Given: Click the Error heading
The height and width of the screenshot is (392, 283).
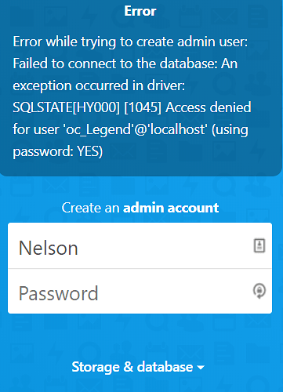Looking at the screenshot, I should (x=140, y=11).
